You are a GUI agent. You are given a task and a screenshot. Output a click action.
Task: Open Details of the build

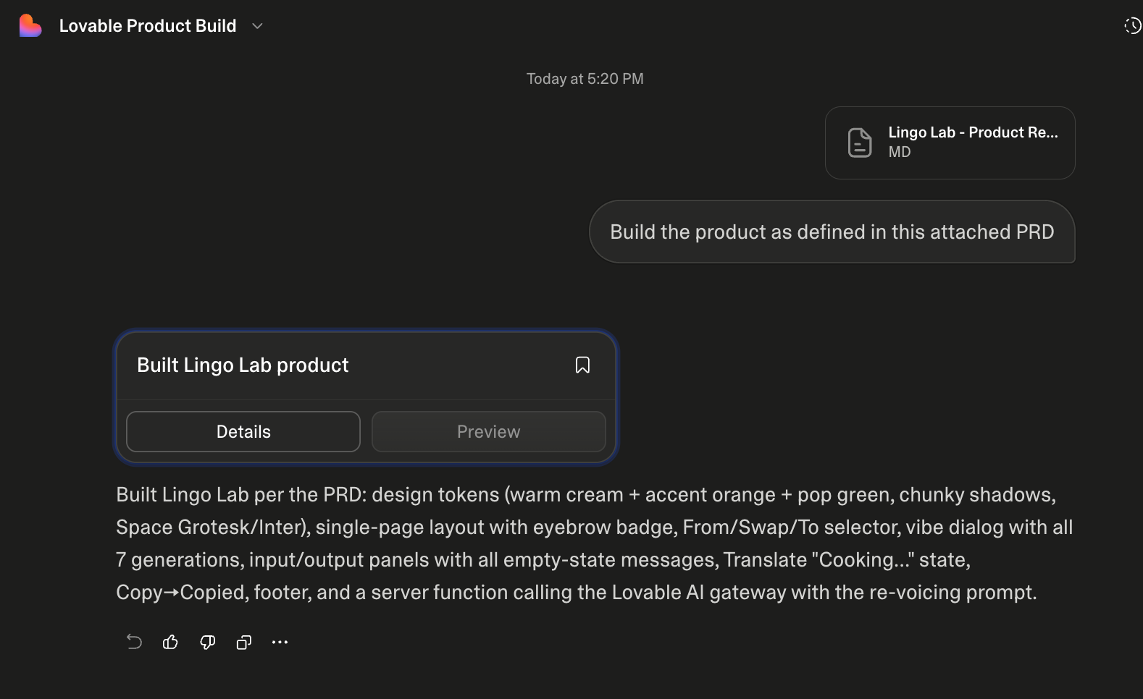coord(243,432)
